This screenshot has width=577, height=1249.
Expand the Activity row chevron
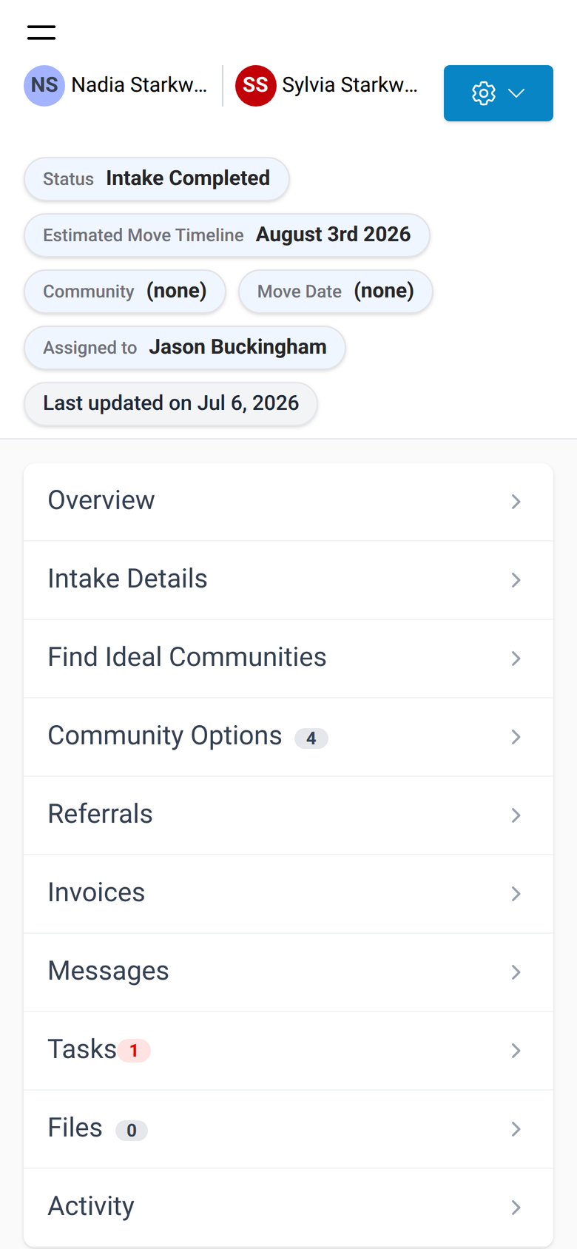tap(516, 1208)
